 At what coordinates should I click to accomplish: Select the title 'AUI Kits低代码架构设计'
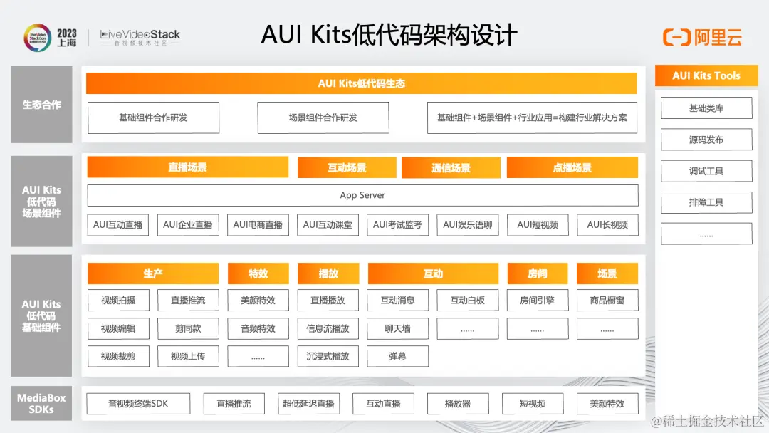[389, 36]
